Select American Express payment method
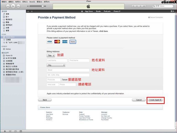Viewport: 177px width, 133px height. pos(65,42)
